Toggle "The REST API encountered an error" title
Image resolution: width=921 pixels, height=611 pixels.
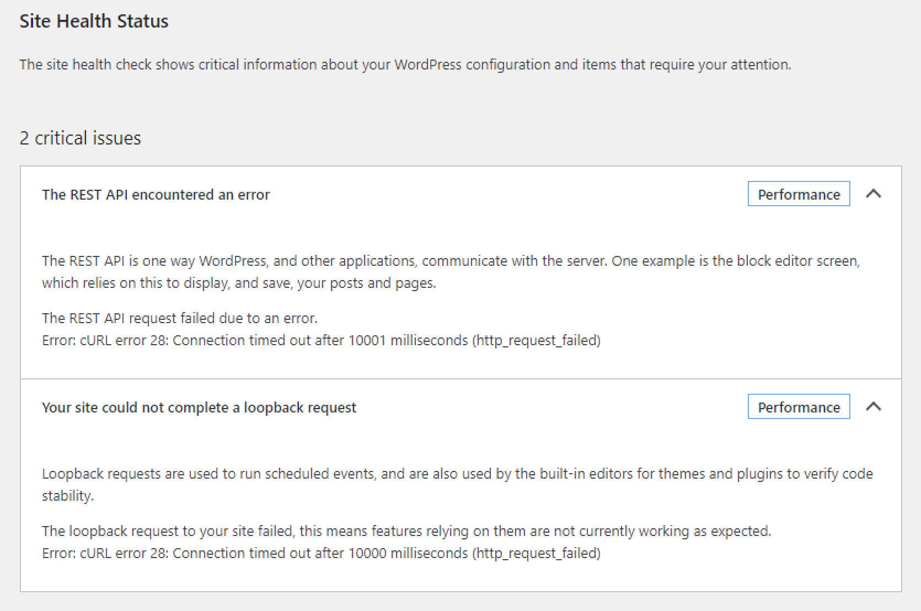coord(156,195)
